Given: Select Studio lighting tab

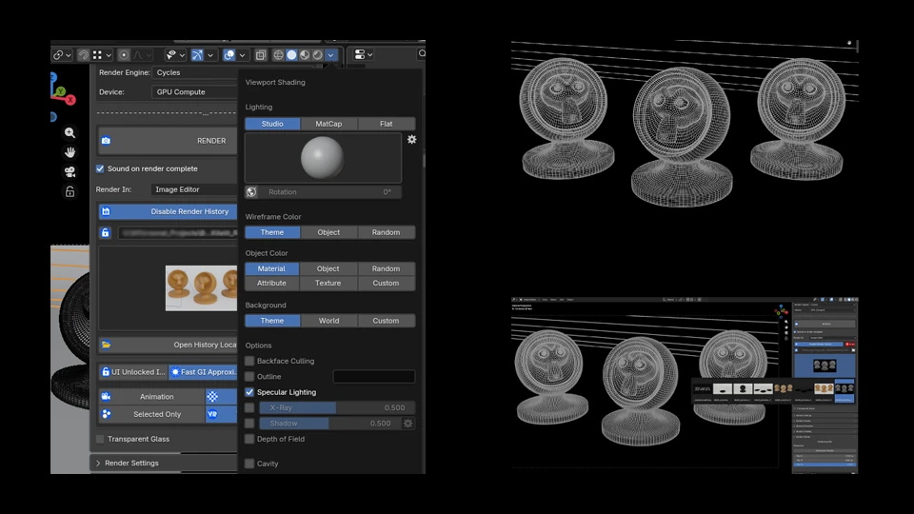Looking at the screenshot, I should 272,124.
